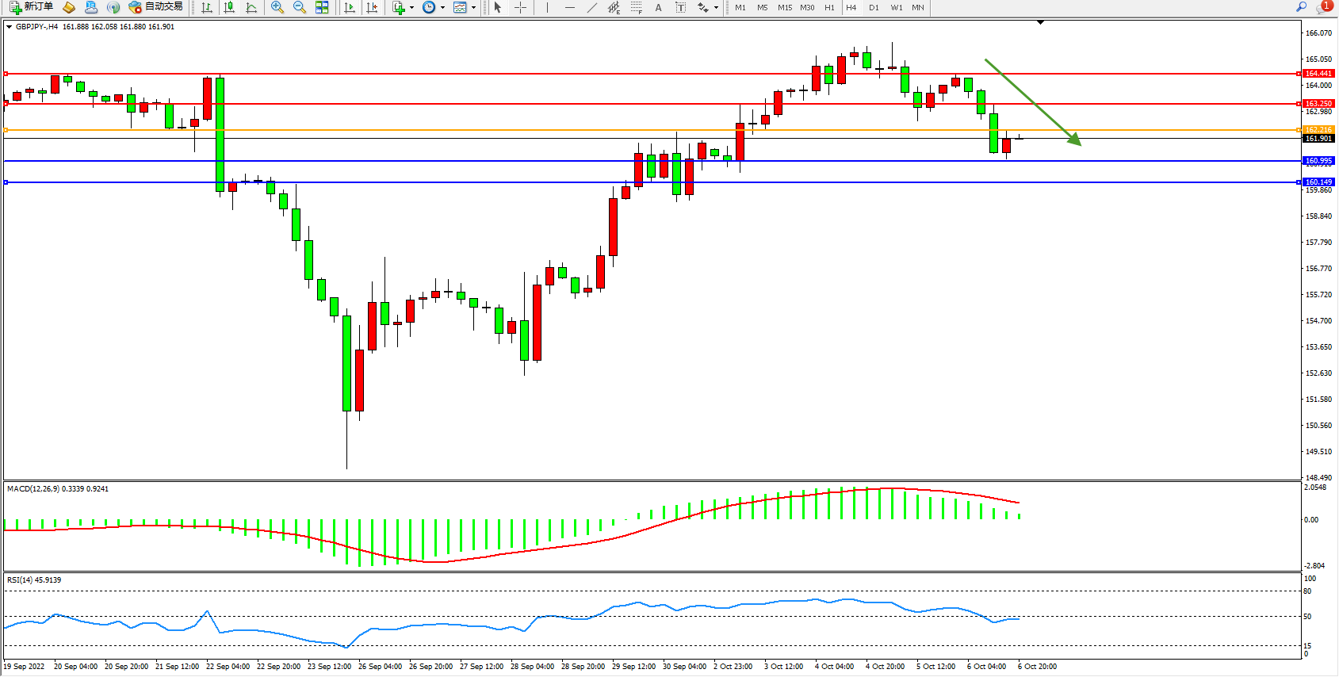Tile windows with the four-pane grid icon
The width and height of the screenshot is (1339, 677).
(322, 7)
